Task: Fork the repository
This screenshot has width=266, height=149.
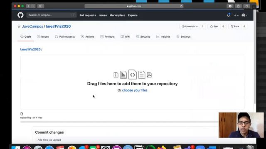Action: 235,26
